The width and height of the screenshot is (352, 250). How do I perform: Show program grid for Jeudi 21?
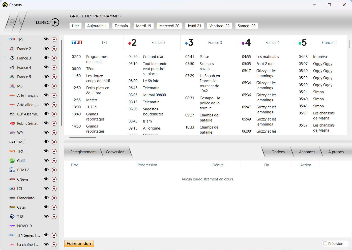coord(194,26)
